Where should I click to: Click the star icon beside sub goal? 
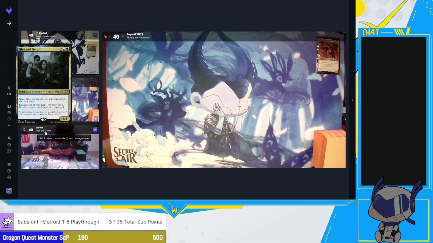pos(7,222)
